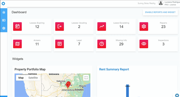
Task: Click the Lease Escalating trend icon
Action: tap(101, 26)
